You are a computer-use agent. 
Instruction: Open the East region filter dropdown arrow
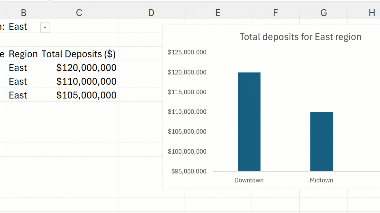point(45,28)
